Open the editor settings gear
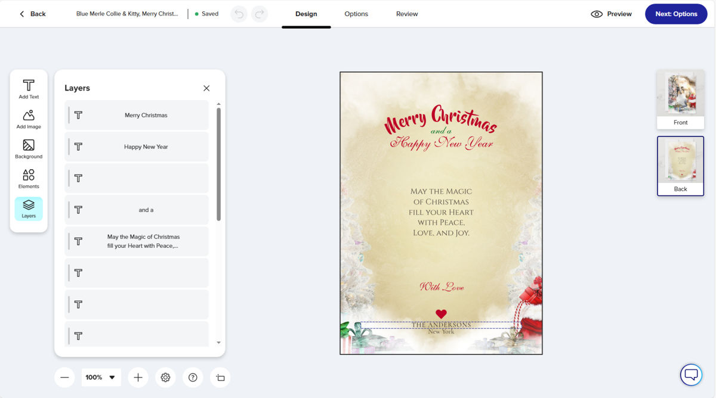Image resolution: width=716 pixels, height=398 pixels. pyautogui.click(x=166, y=377)
